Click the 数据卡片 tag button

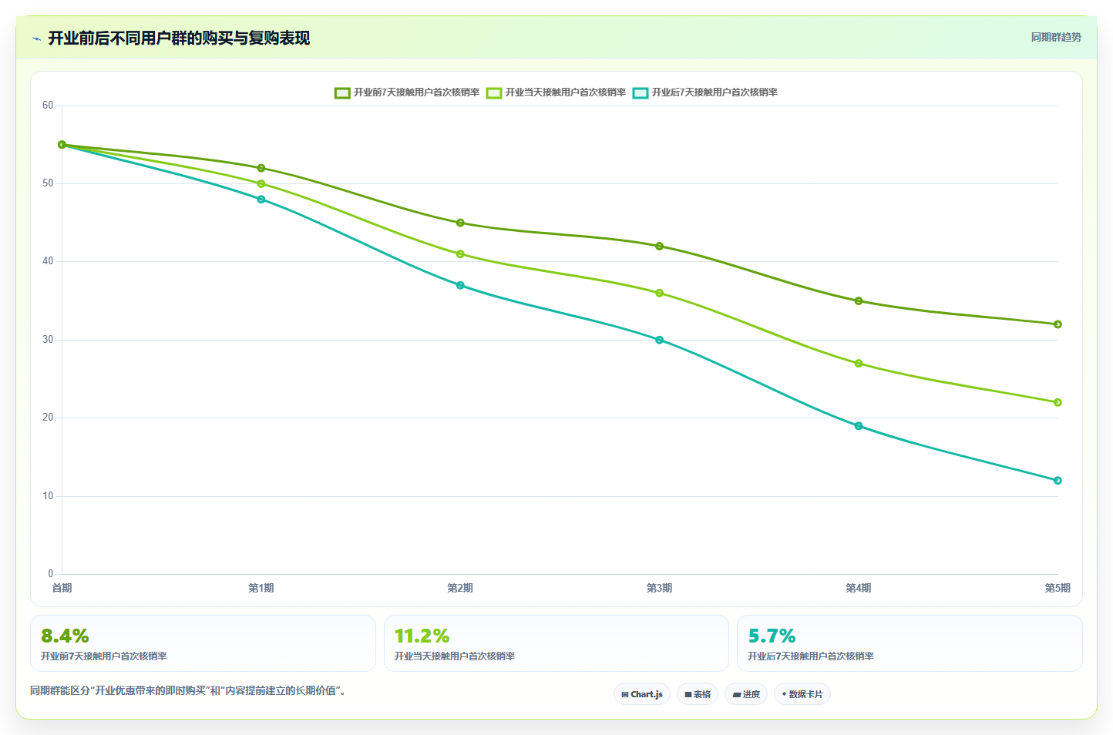point(802,694)
